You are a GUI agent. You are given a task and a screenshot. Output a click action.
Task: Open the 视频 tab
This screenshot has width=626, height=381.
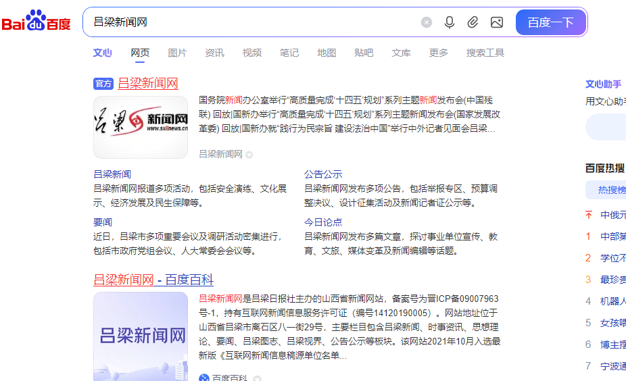point(252,53)
